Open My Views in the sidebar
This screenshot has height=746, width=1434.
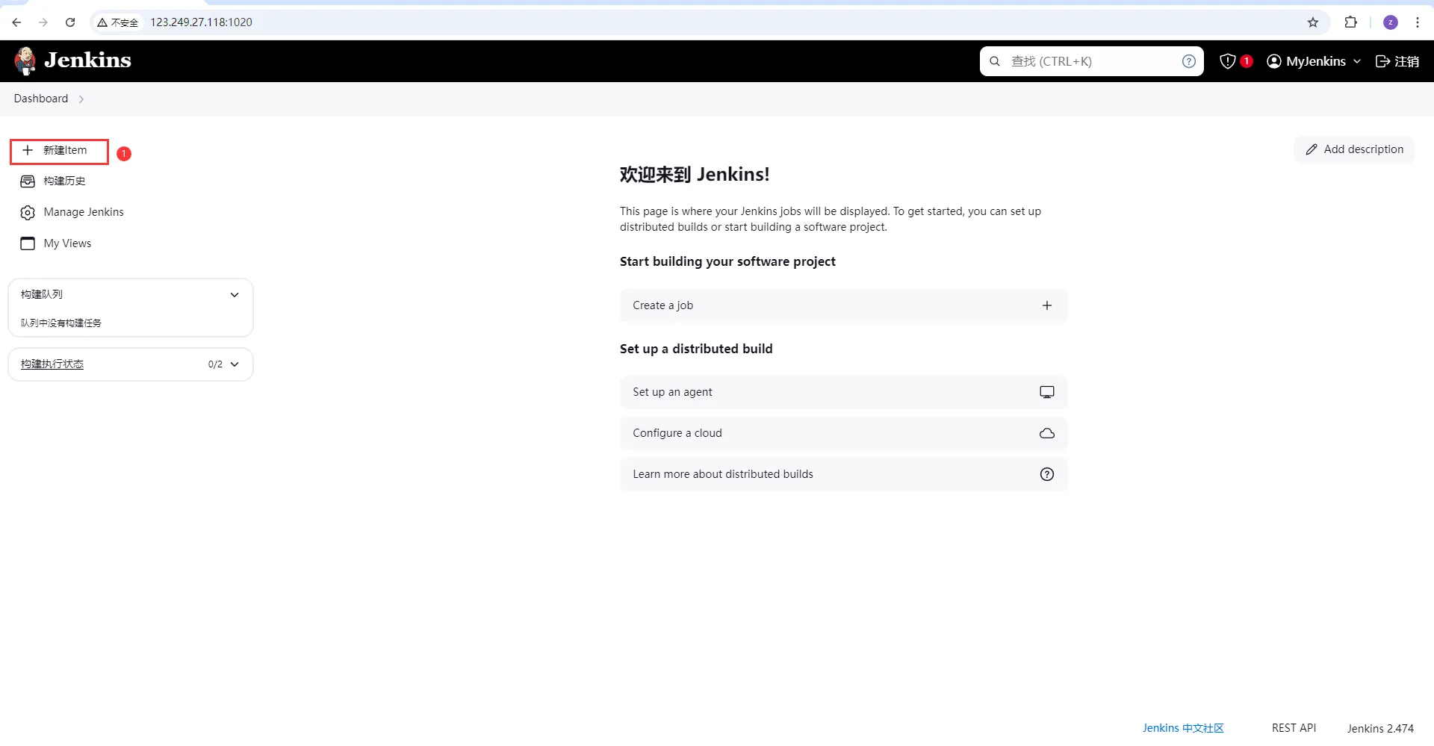(67, 243)
